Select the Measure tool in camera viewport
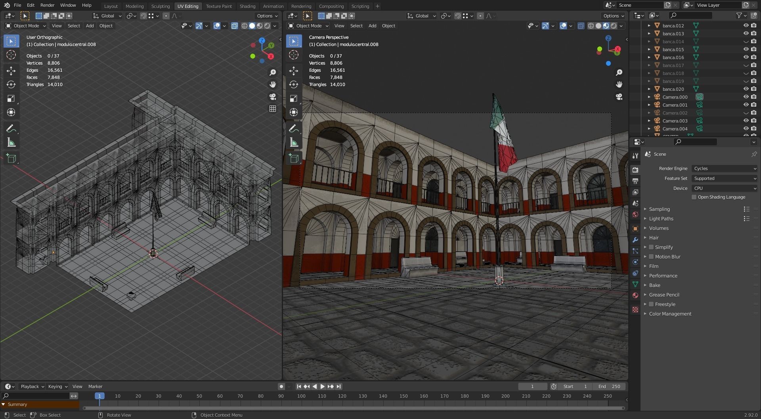Screen dimensions: 761x419 [x=294, y=142]
